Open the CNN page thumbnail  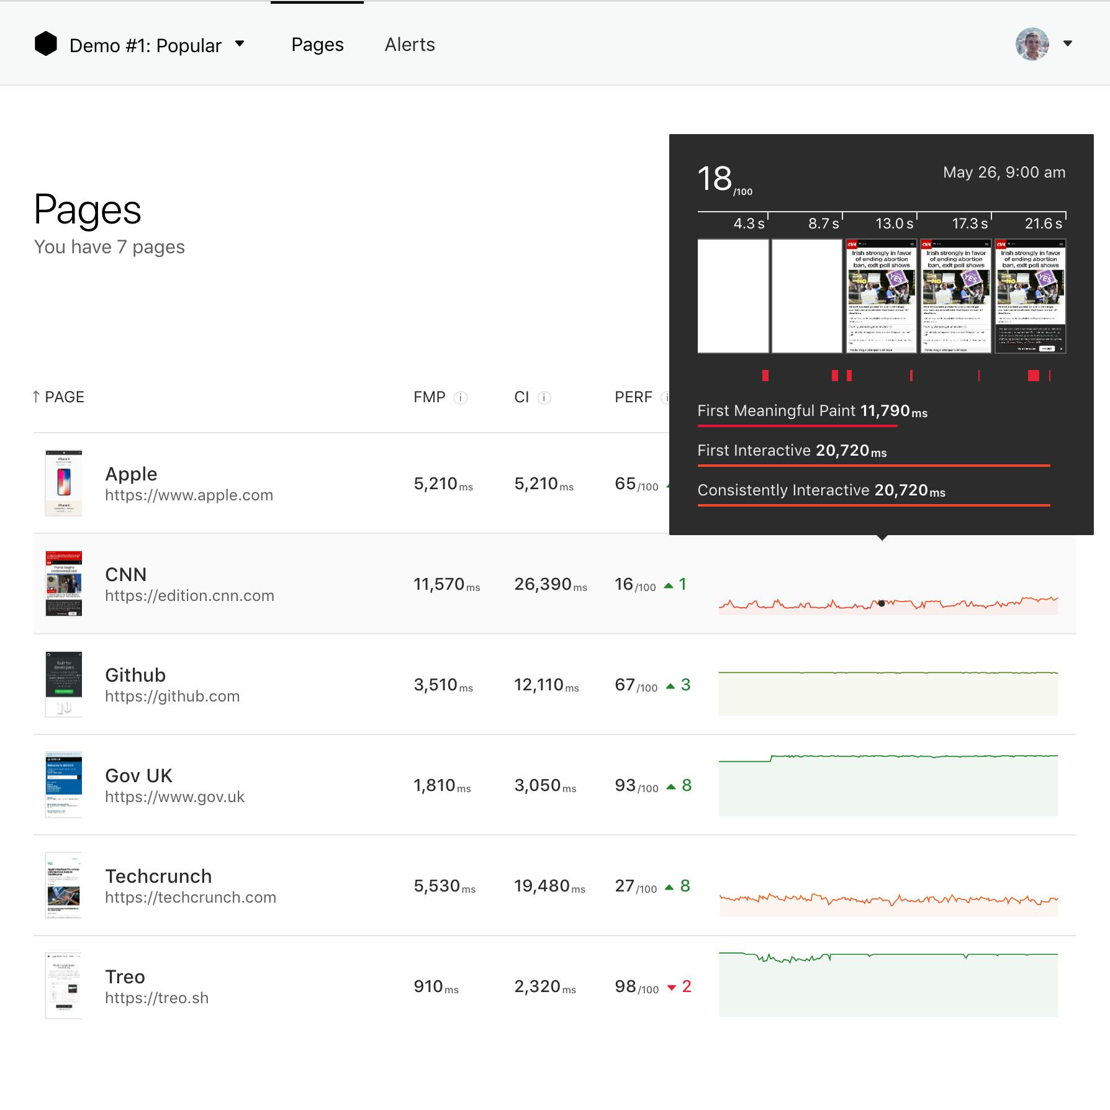coord(63,584)
